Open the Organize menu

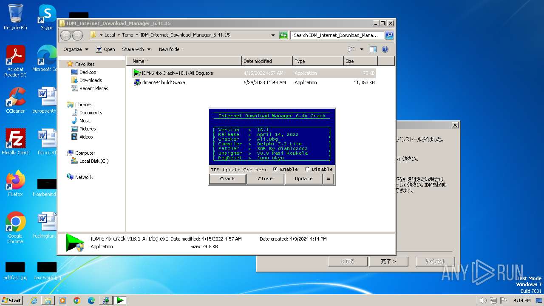tap(76, 49)
